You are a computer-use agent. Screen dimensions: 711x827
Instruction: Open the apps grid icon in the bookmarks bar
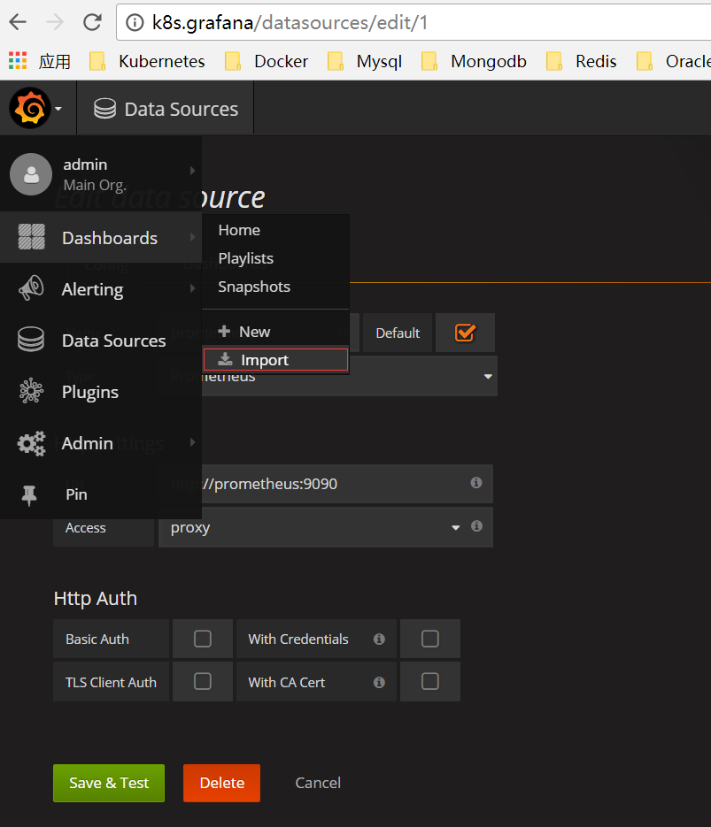pos(18,61)
